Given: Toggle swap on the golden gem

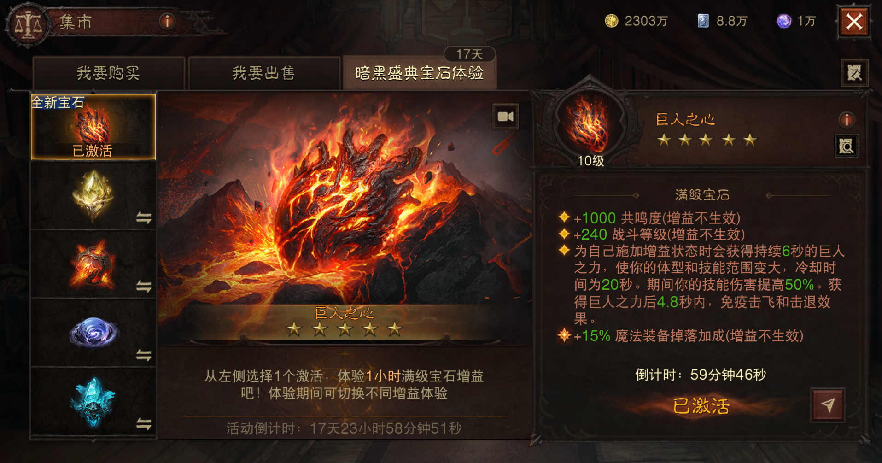Looking at the screenshot, I should pyautogui.click(x=144, y=217).
